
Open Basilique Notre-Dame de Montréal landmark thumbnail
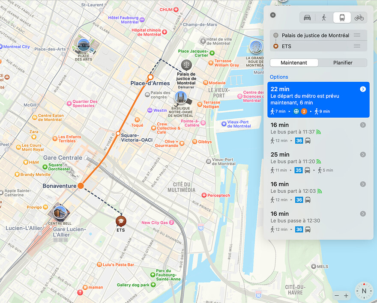(x=181, y=98)
